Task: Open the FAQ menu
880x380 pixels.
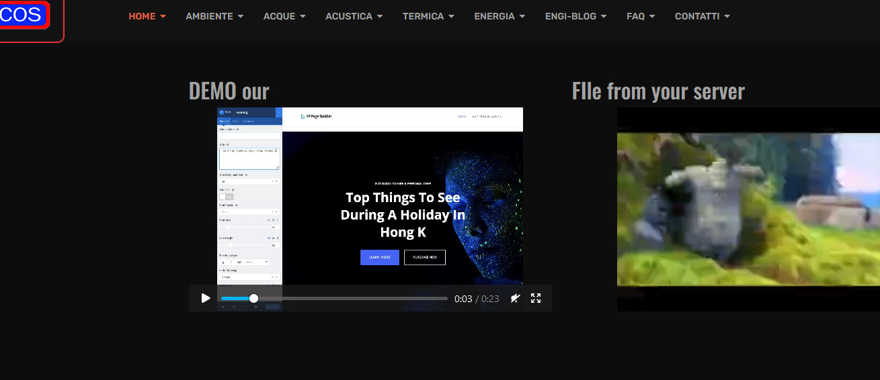Action: 640,16
